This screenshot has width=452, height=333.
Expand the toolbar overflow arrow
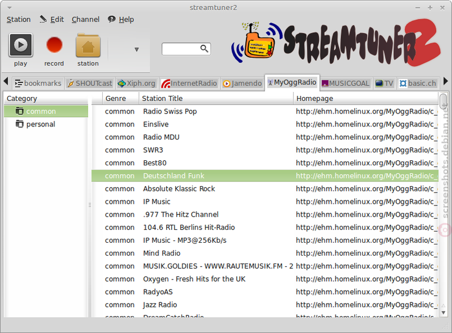pos(137,50)
